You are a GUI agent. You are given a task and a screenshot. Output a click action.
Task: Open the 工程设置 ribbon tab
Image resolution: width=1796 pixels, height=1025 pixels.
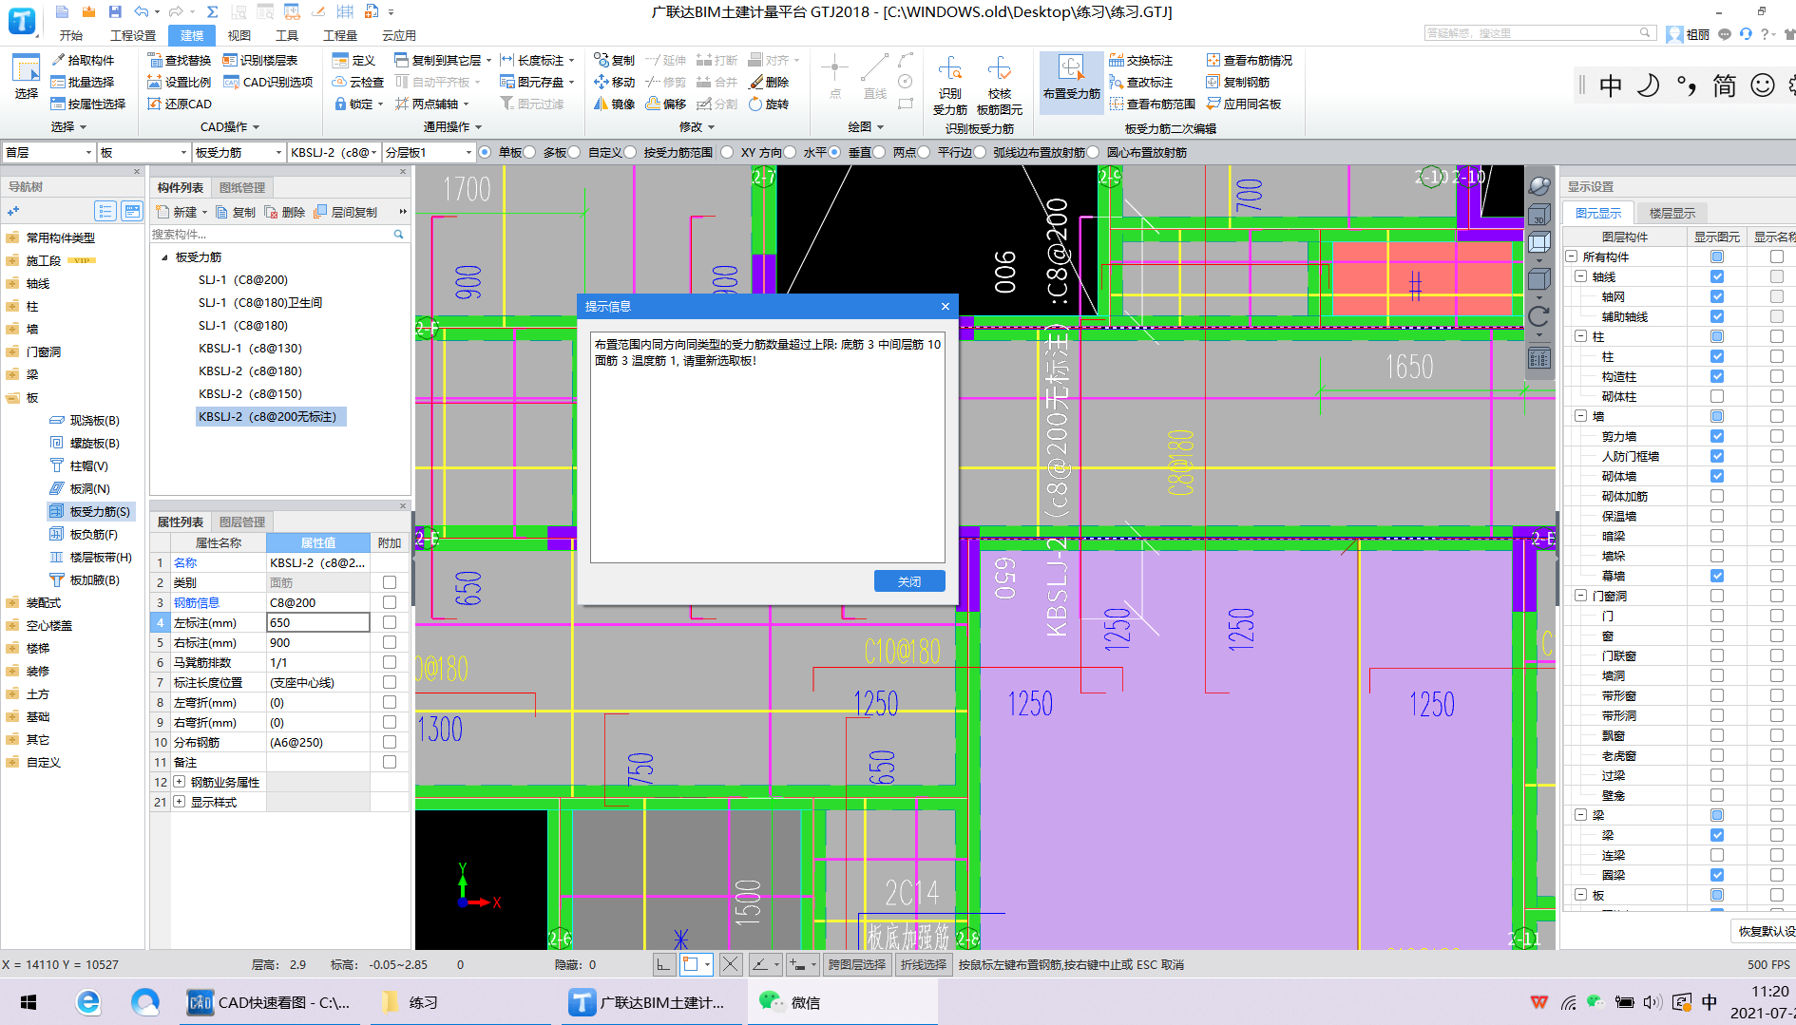(133, 35)
